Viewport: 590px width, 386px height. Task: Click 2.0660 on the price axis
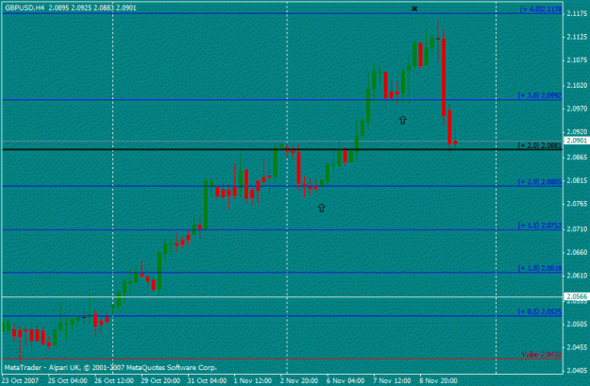(x=577, y=252)
